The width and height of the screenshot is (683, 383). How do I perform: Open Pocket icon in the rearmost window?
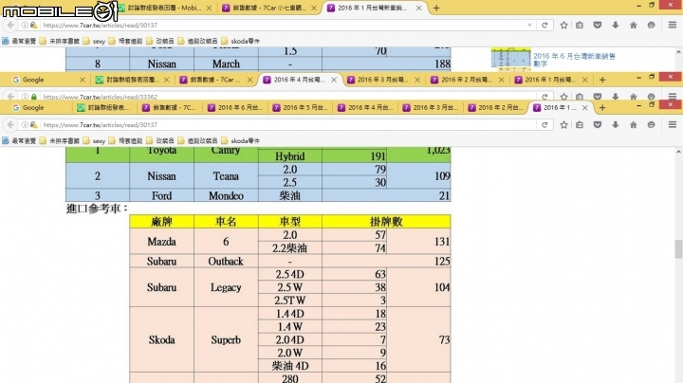coord(598,26)
